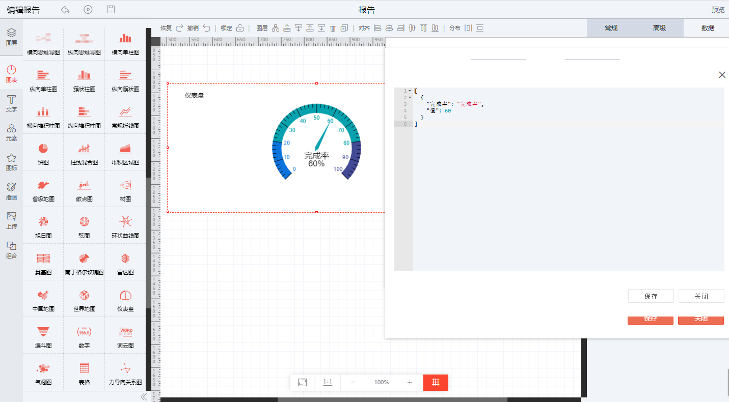The width and height of the screenshot is (729, 402).
Task: Select the 词云图 word cloud chart
Action: pyautogui.click(x=125, y=336)
